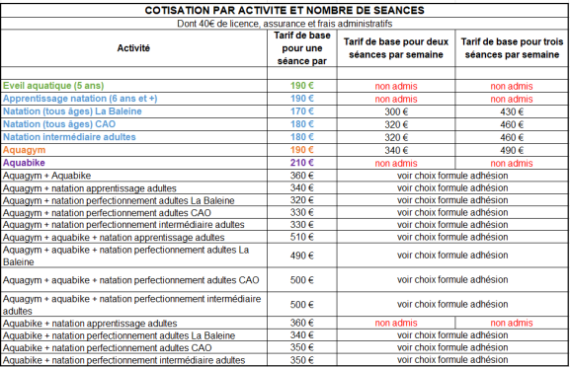Click the 'Natation intermédiaire adultes' cell
The image size is (570, 367).
[x=69, y=137]
